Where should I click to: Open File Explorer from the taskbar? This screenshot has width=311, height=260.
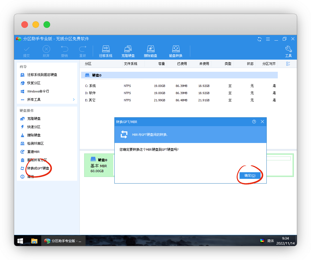click(x=34, y=241)
